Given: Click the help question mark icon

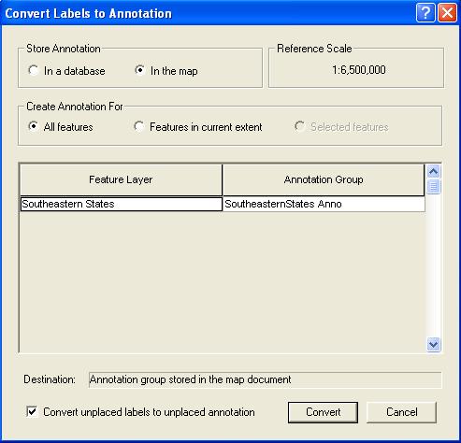Looking at the screenshot, I should click(x=425, y=13).
